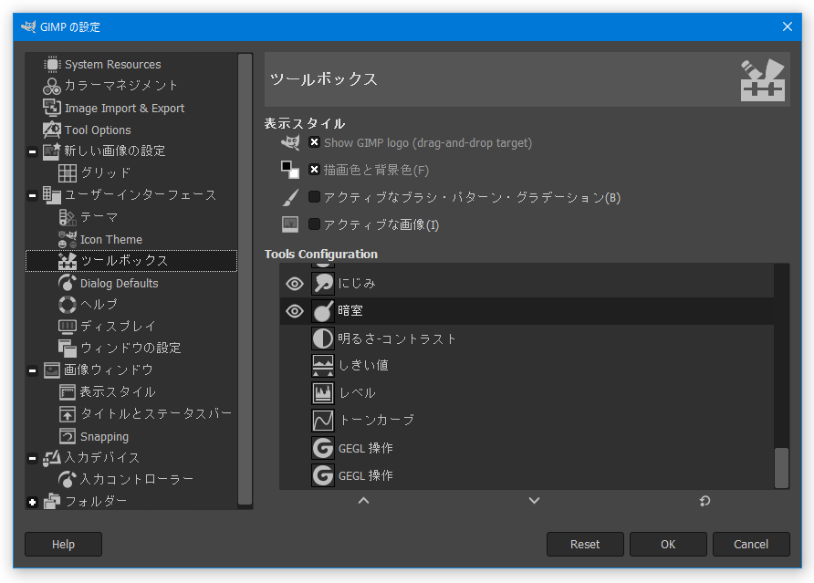
Task: Select the トーンカーブ row text
Action: [x=377, y=421]
